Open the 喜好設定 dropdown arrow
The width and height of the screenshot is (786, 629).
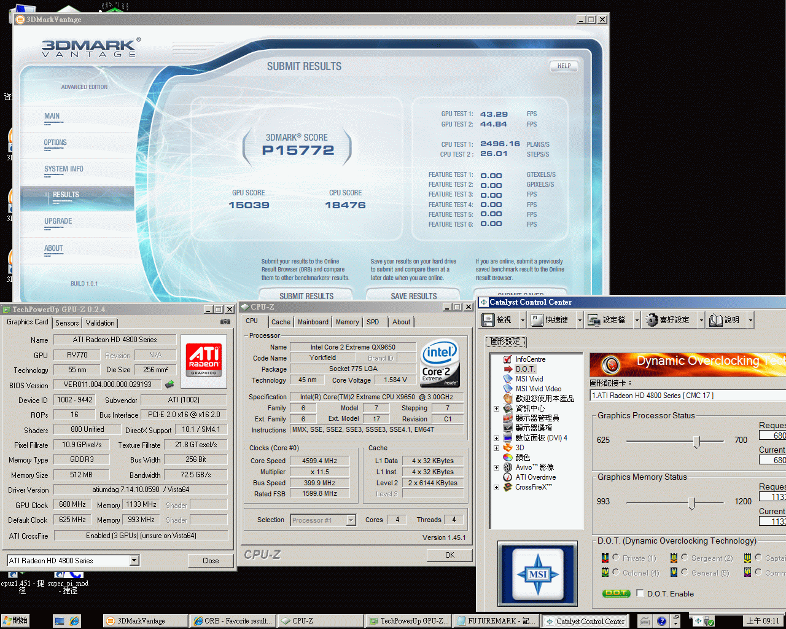pos(701,320)
